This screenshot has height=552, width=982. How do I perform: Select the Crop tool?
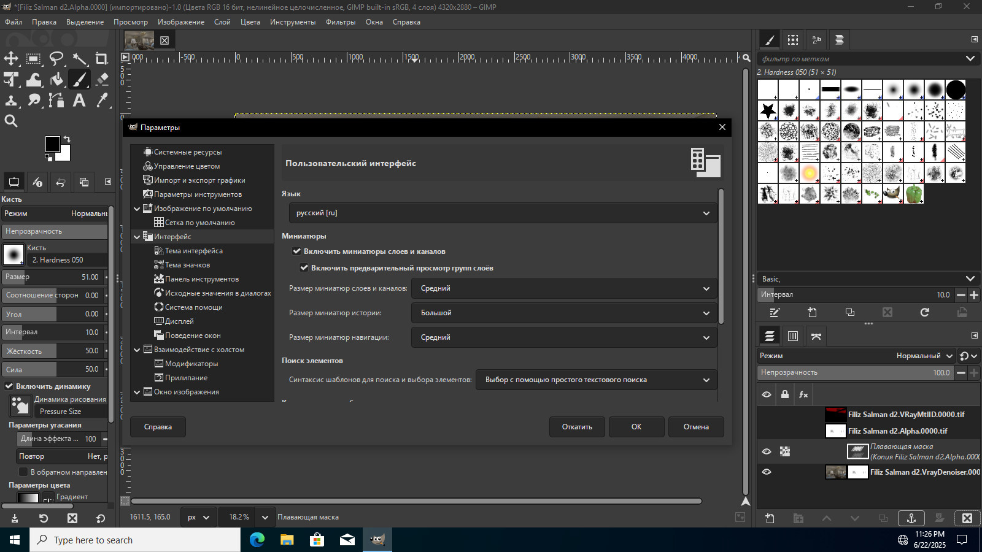pos(102,58)
